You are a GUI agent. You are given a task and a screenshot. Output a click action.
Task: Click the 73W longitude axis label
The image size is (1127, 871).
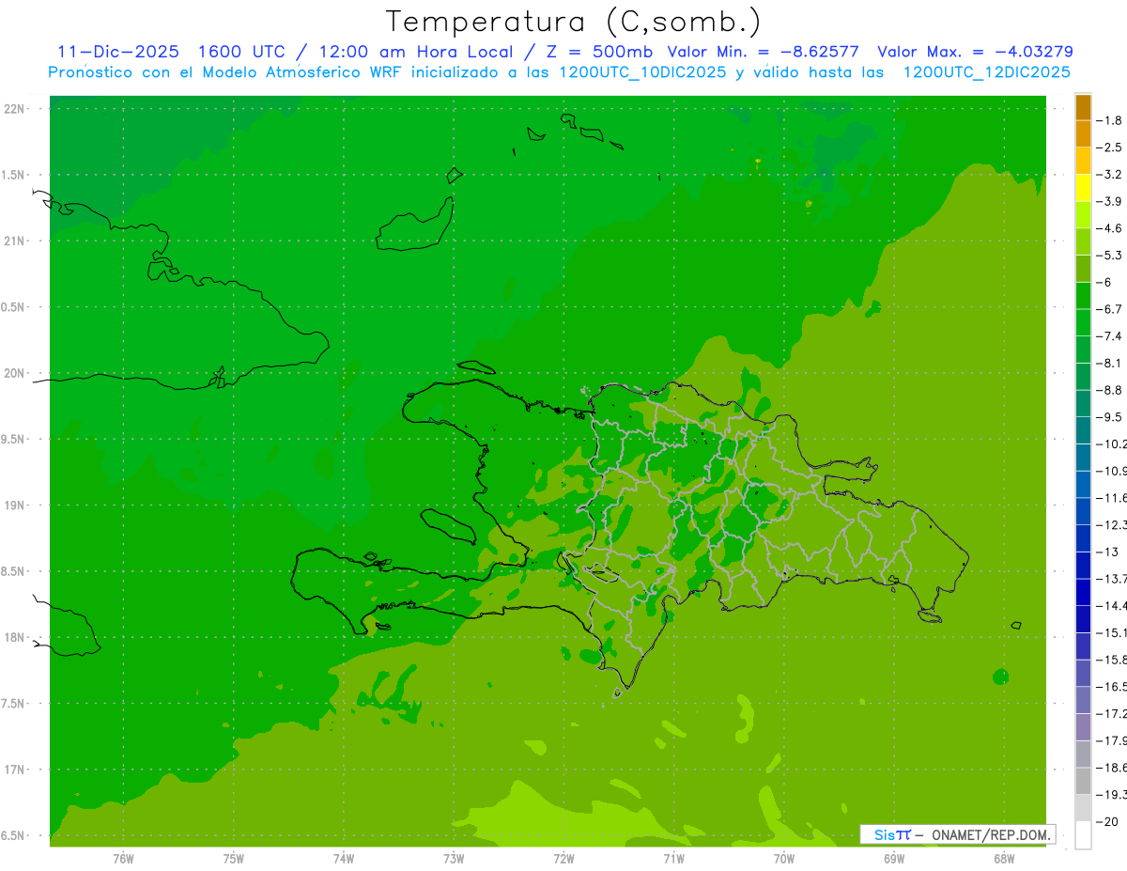[454, 859]
